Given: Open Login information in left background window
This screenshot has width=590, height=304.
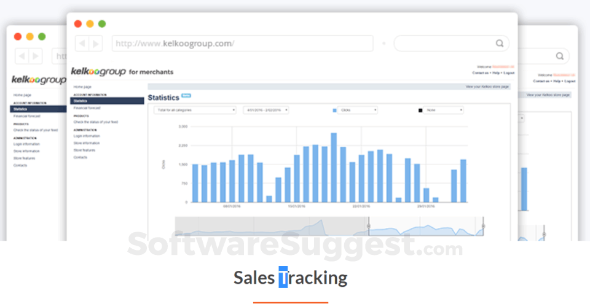Looking at the screenshot, I should click(26, 144).
